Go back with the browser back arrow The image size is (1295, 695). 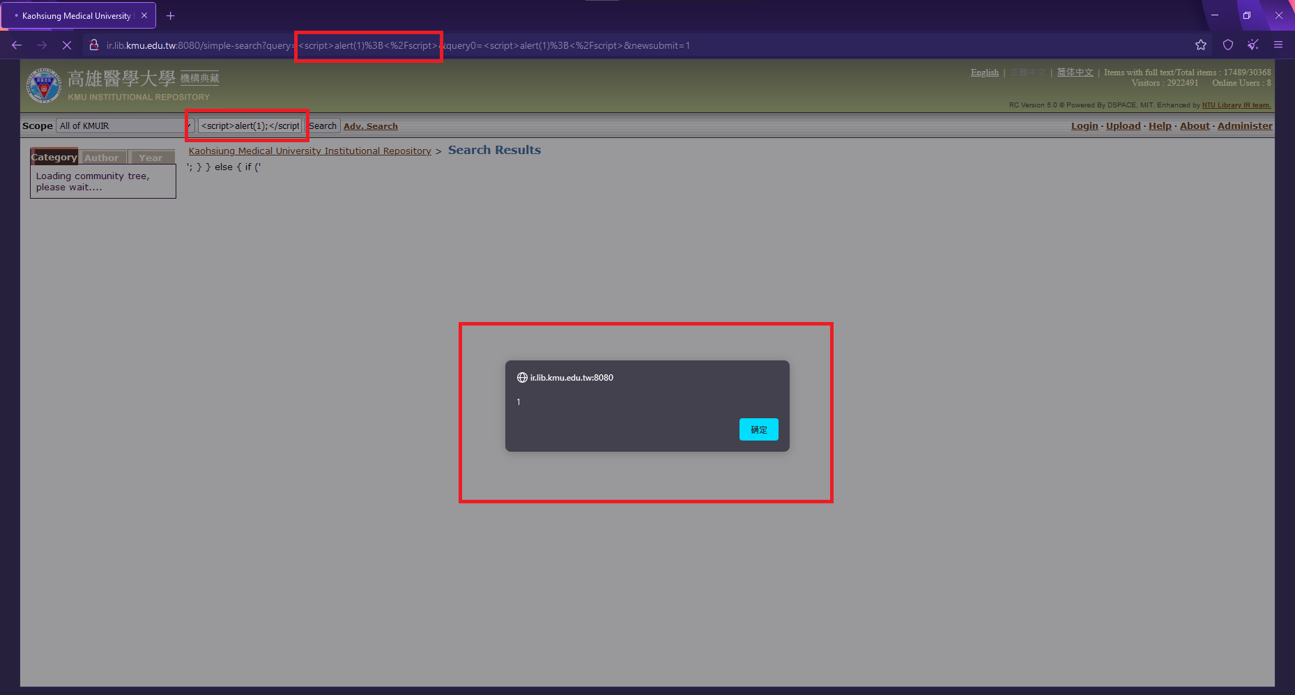17,45
